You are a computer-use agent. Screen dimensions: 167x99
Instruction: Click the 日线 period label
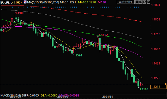[17, 2]
